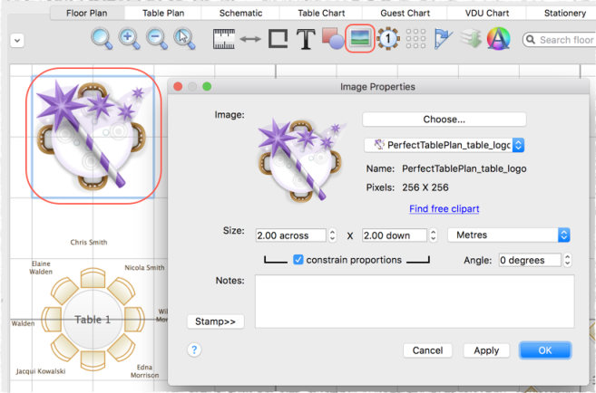The image size is (596, 393).
Task: Open the rainbow A font colour tool
Action: coord(498,39)
